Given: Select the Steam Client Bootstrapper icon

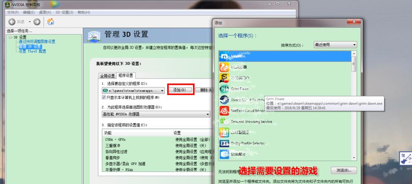Looking at the screenshot, I should [x=224, y=100].
